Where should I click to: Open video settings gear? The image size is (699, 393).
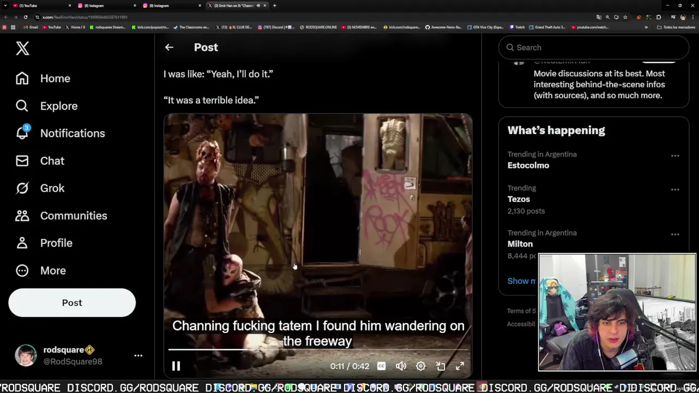coord(420,366)
